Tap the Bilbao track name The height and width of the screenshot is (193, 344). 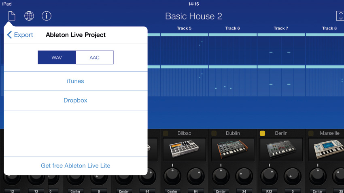point(184,133)
